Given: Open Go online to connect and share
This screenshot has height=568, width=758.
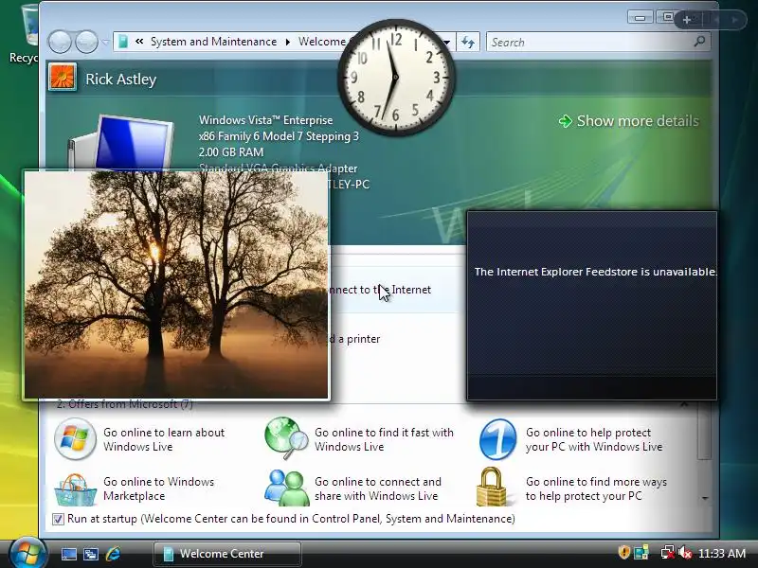Looking at the screenshot, I should pyautogui.click(x=377, y=488).
